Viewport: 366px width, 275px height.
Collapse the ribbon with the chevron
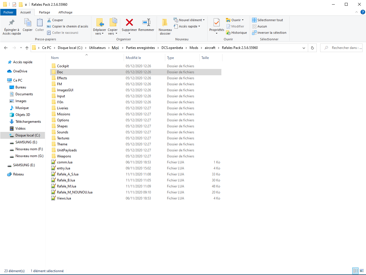[356, 12]
